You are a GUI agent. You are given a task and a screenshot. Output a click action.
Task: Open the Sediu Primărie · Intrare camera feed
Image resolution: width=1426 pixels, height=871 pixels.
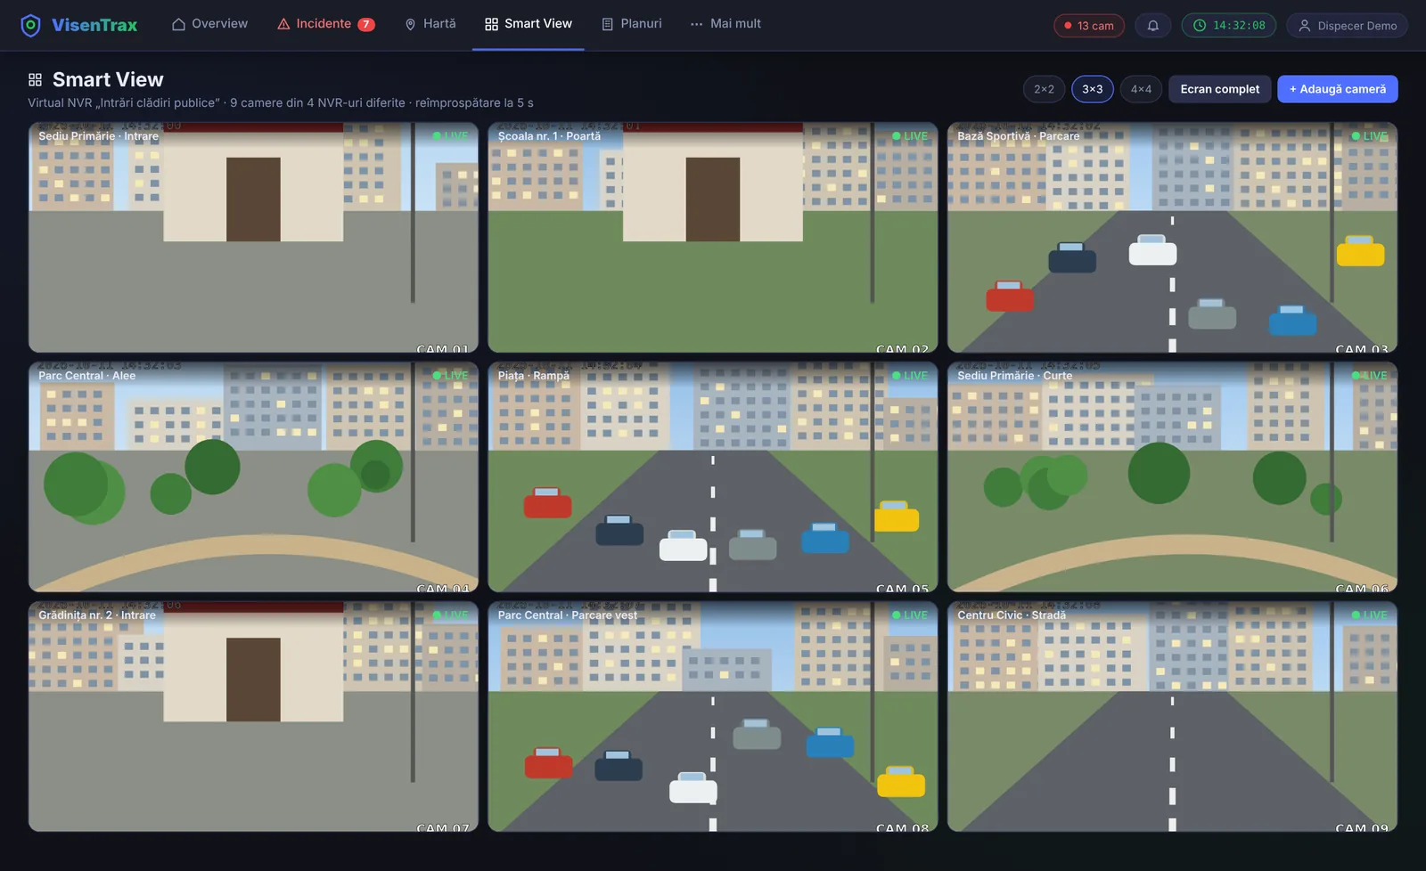pyautogui.click(x=253, y=238)
